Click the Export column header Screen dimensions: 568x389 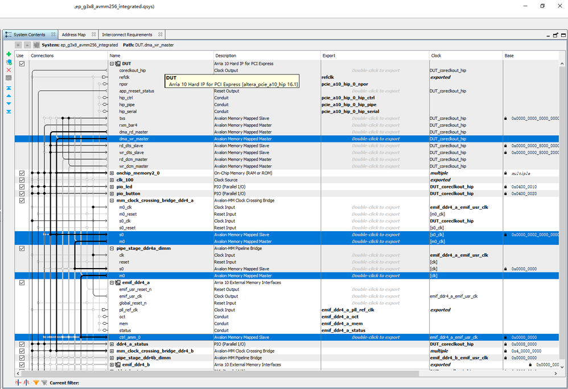point(328,56)
